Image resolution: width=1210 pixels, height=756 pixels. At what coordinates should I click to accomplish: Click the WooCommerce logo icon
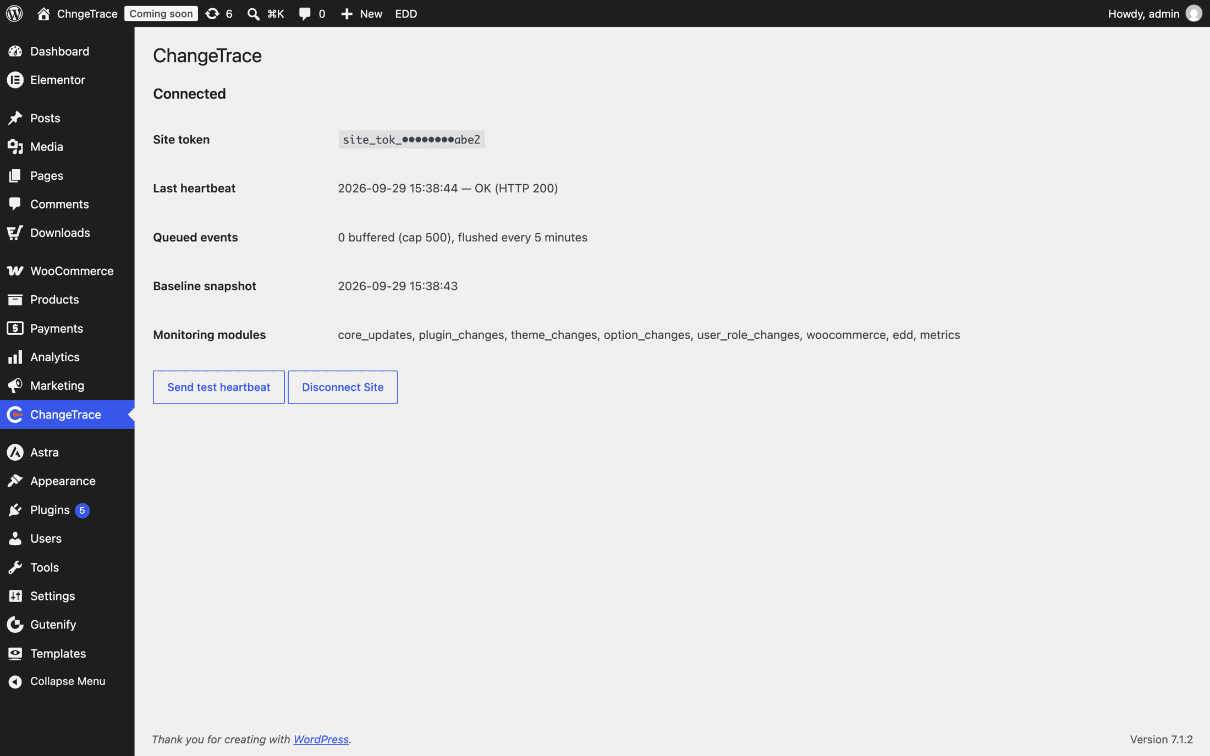pyautogui.click(x=15, y=271)
